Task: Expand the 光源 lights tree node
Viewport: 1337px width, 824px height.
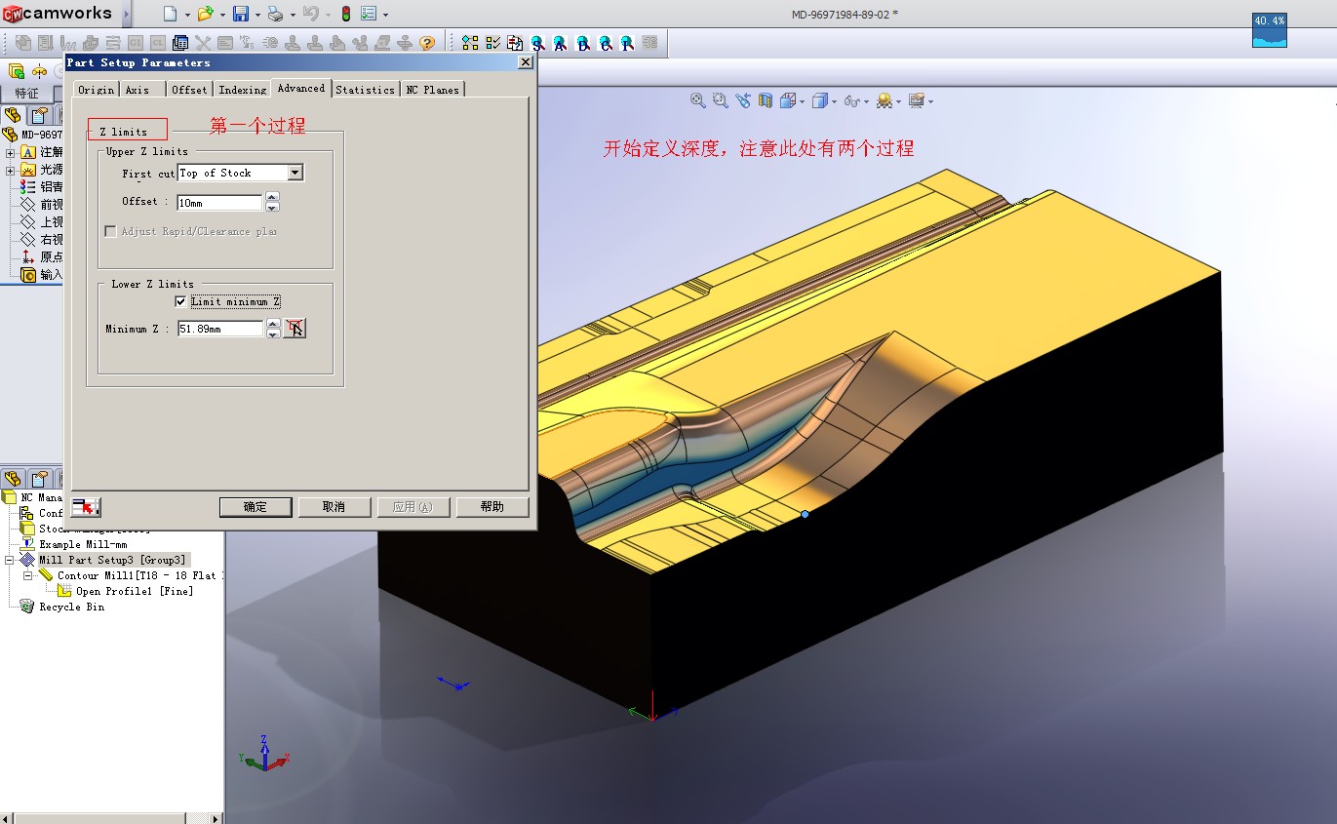Action: [11, 170]
